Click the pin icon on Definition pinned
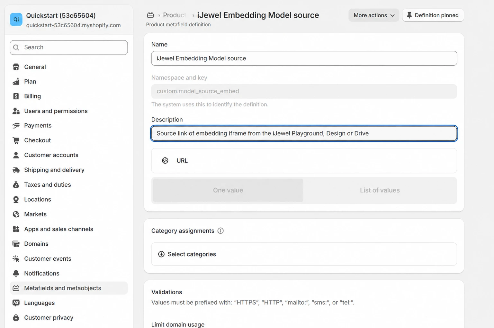The width and height of the screenshot is (494, 328). [409, 15]
